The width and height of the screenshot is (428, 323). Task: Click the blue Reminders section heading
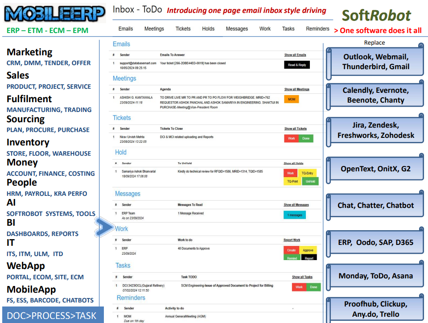coord(131,298)
